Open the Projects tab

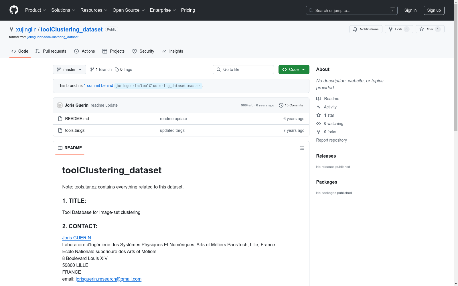coord(114,51)
